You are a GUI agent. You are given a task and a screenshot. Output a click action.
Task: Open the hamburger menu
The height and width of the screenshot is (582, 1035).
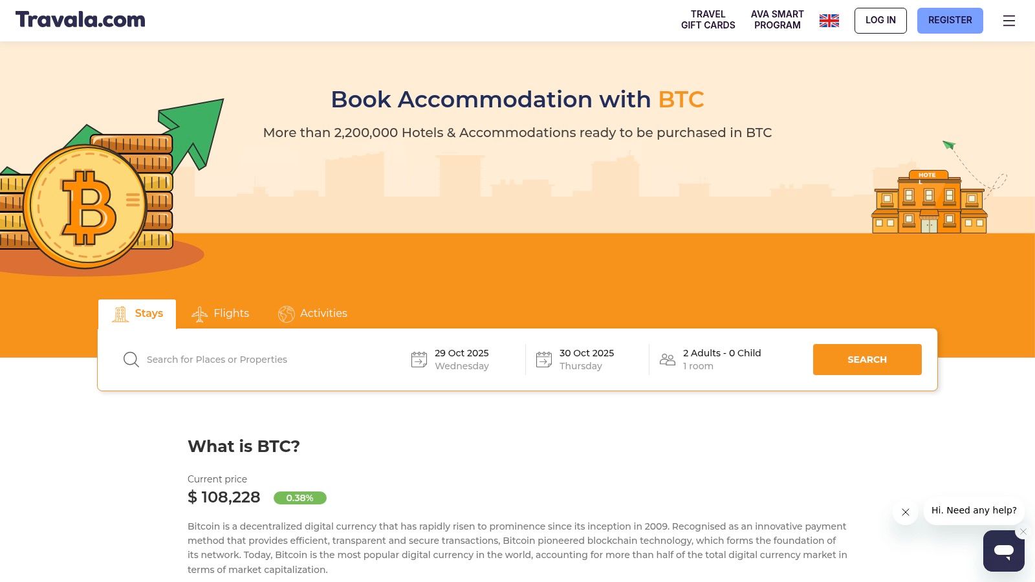(1008, 21)
